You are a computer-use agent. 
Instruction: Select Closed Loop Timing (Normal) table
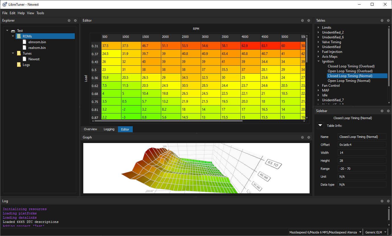[357, 76]
